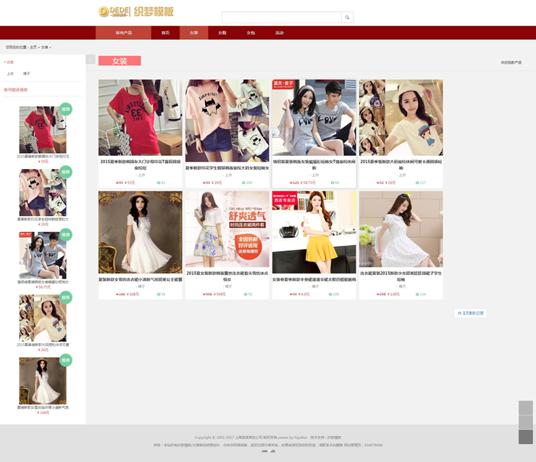Click the small flag icon in footer
This screenshot has width=536, height=462.
pyautogui.click(x=272, y=451)
